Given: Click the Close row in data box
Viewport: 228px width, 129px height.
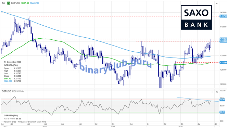Looking at the screenshot, I should pos(13,76).
